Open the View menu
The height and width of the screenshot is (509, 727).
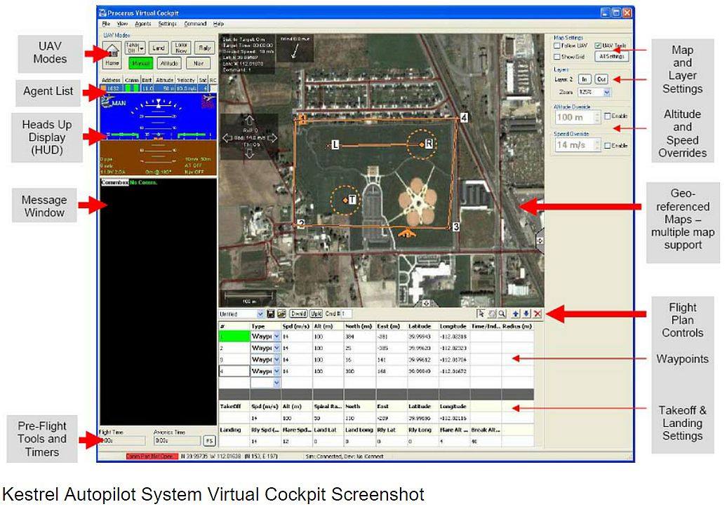pyautogui.click(x=122, y=24)
